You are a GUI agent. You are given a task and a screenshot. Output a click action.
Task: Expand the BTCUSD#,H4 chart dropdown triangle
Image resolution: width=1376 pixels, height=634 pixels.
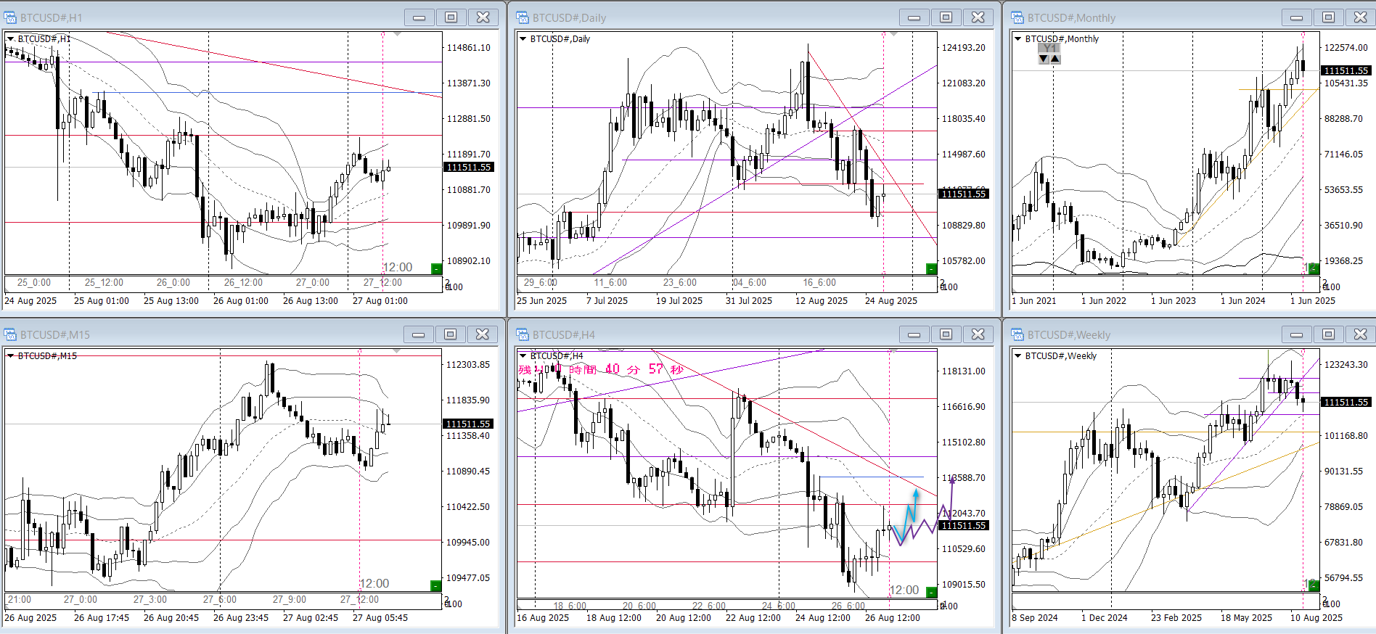523,356
